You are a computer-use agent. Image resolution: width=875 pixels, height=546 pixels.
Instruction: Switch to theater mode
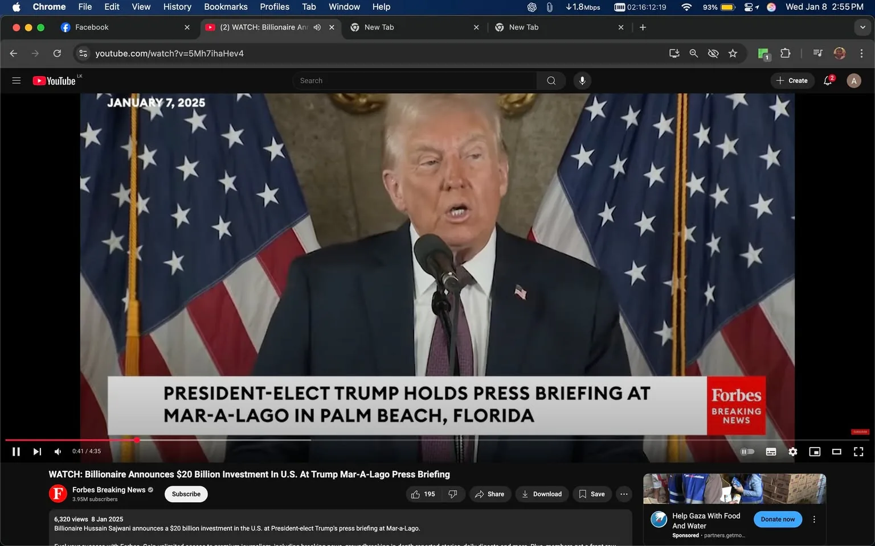[x=836, y=451]
